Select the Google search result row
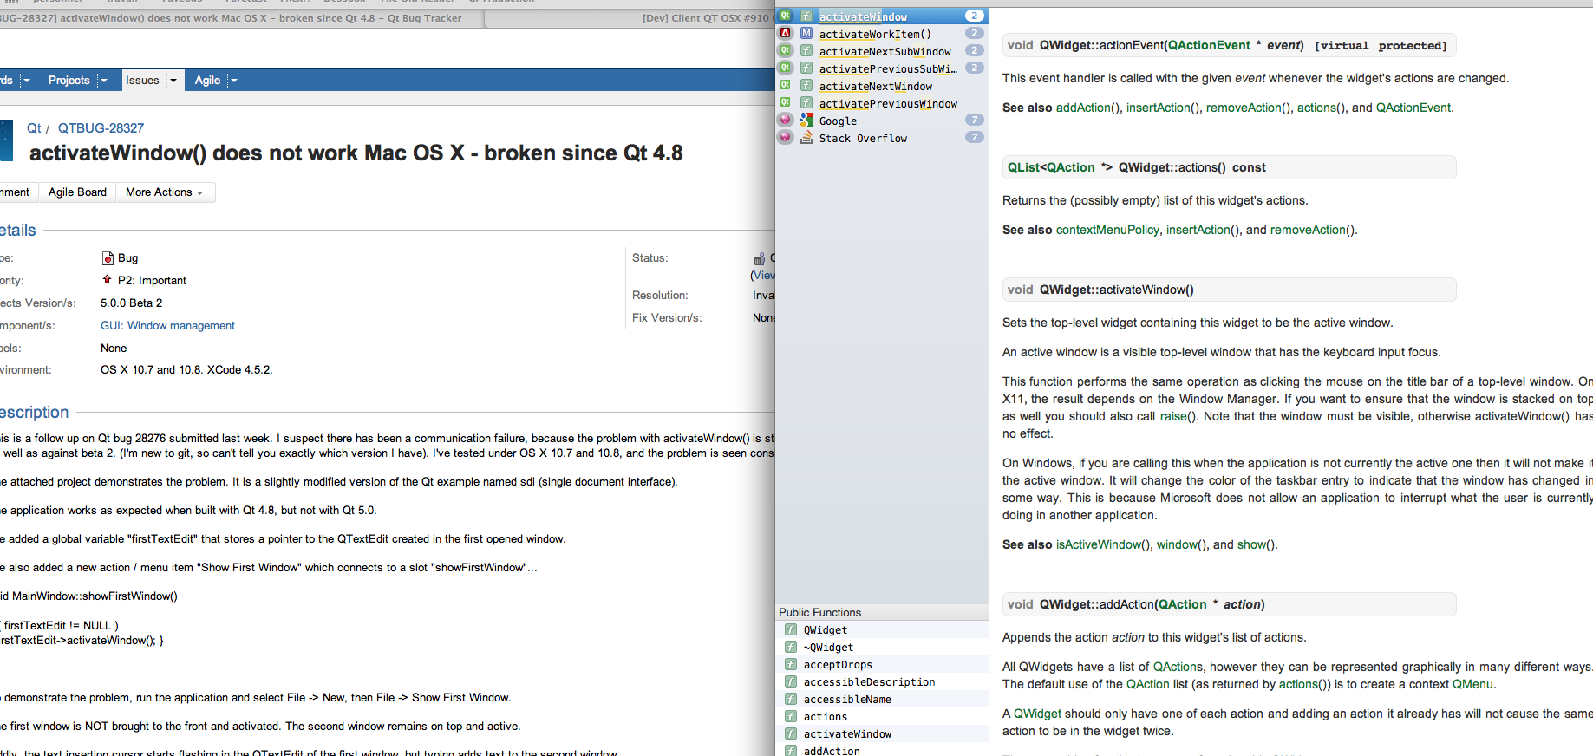1593x756 pixels. pyautogui.click(x=882, y=121)
